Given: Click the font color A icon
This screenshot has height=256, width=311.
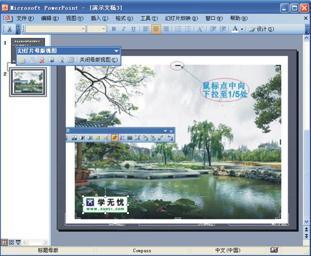Looking at the screenshot, I should (235, 29).
